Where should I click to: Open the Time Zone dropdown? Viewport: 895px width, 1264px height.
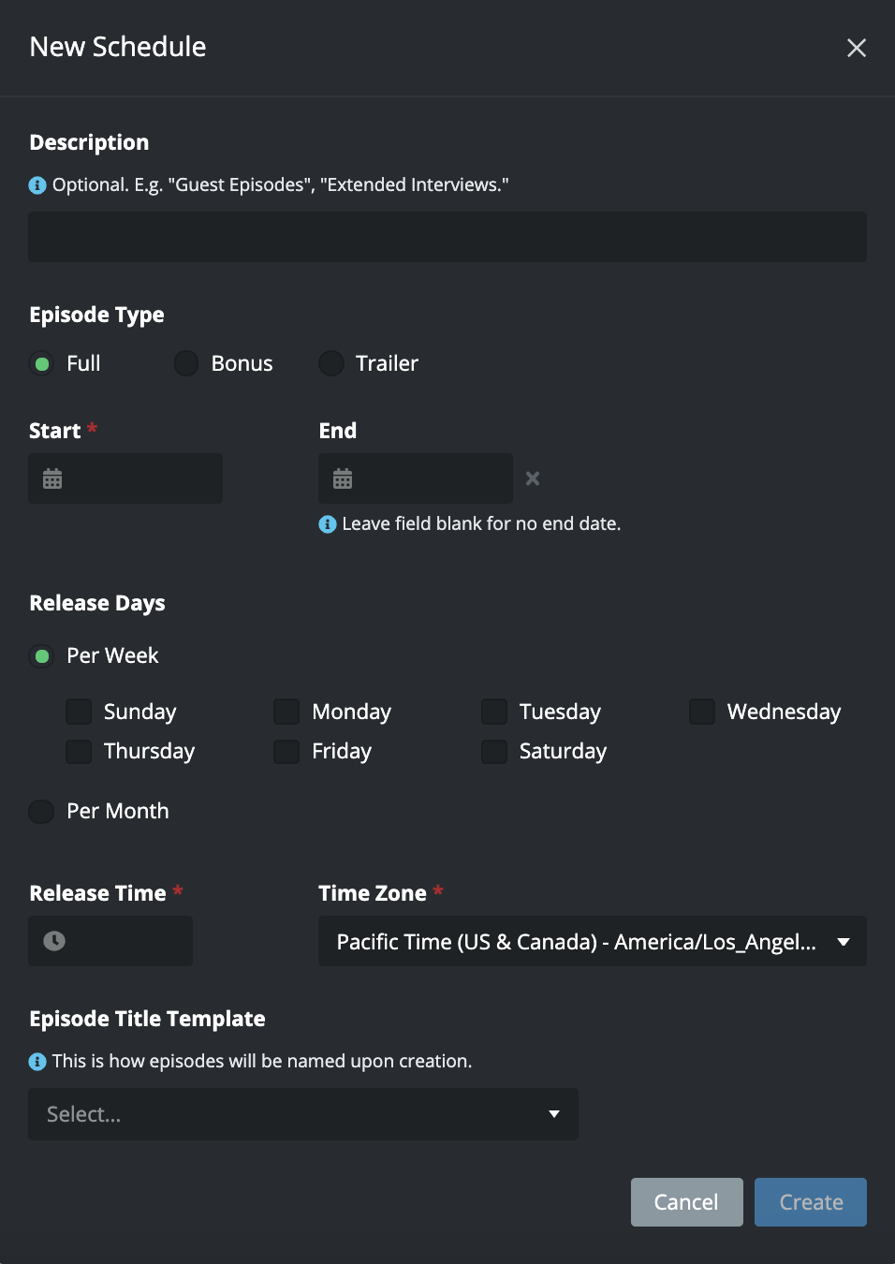tap(592, 941)
